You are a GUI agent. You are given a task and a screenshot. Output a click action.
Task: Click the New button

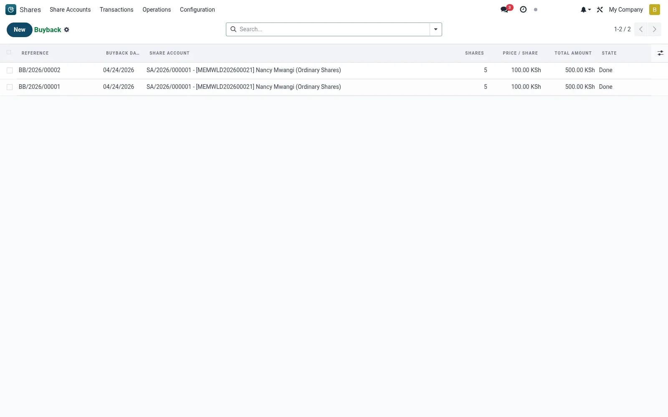coord(20,30)
